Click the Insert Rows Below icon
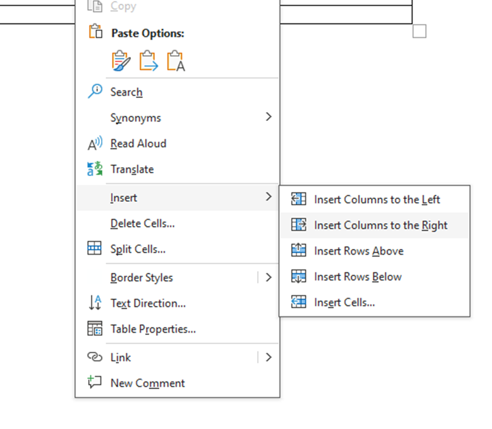 tap(298, 276)
